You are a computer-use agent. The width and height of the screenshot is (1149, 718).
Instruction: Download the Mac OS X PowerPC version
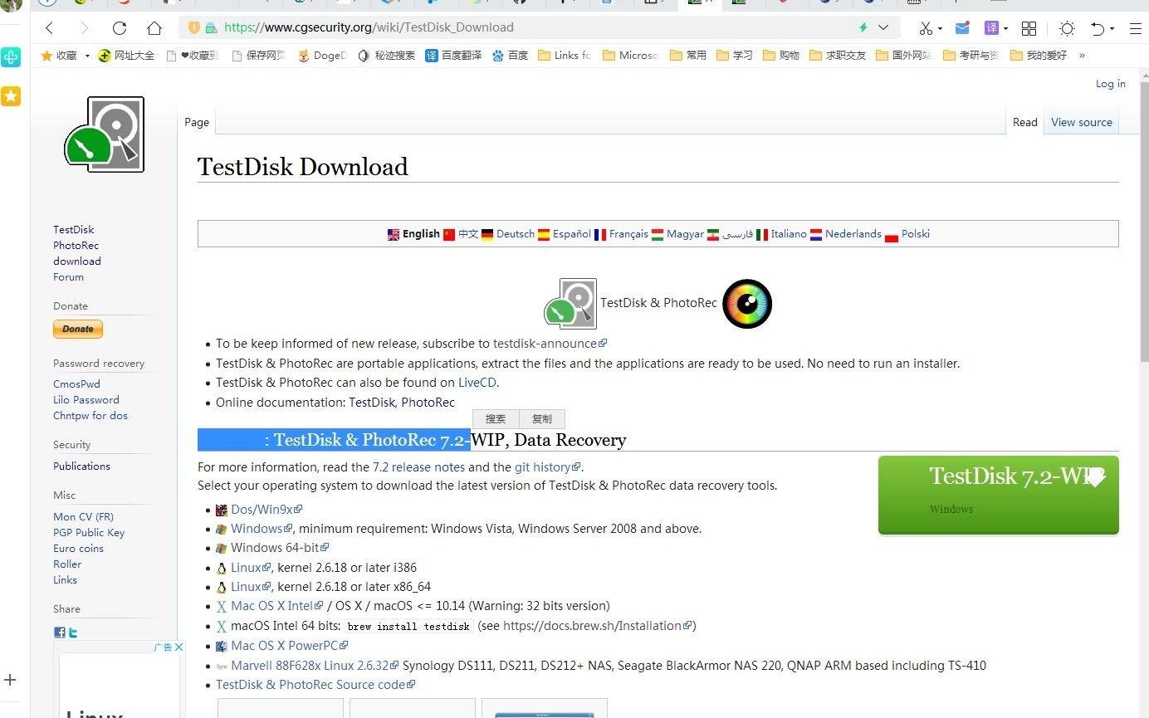point(289,646)
